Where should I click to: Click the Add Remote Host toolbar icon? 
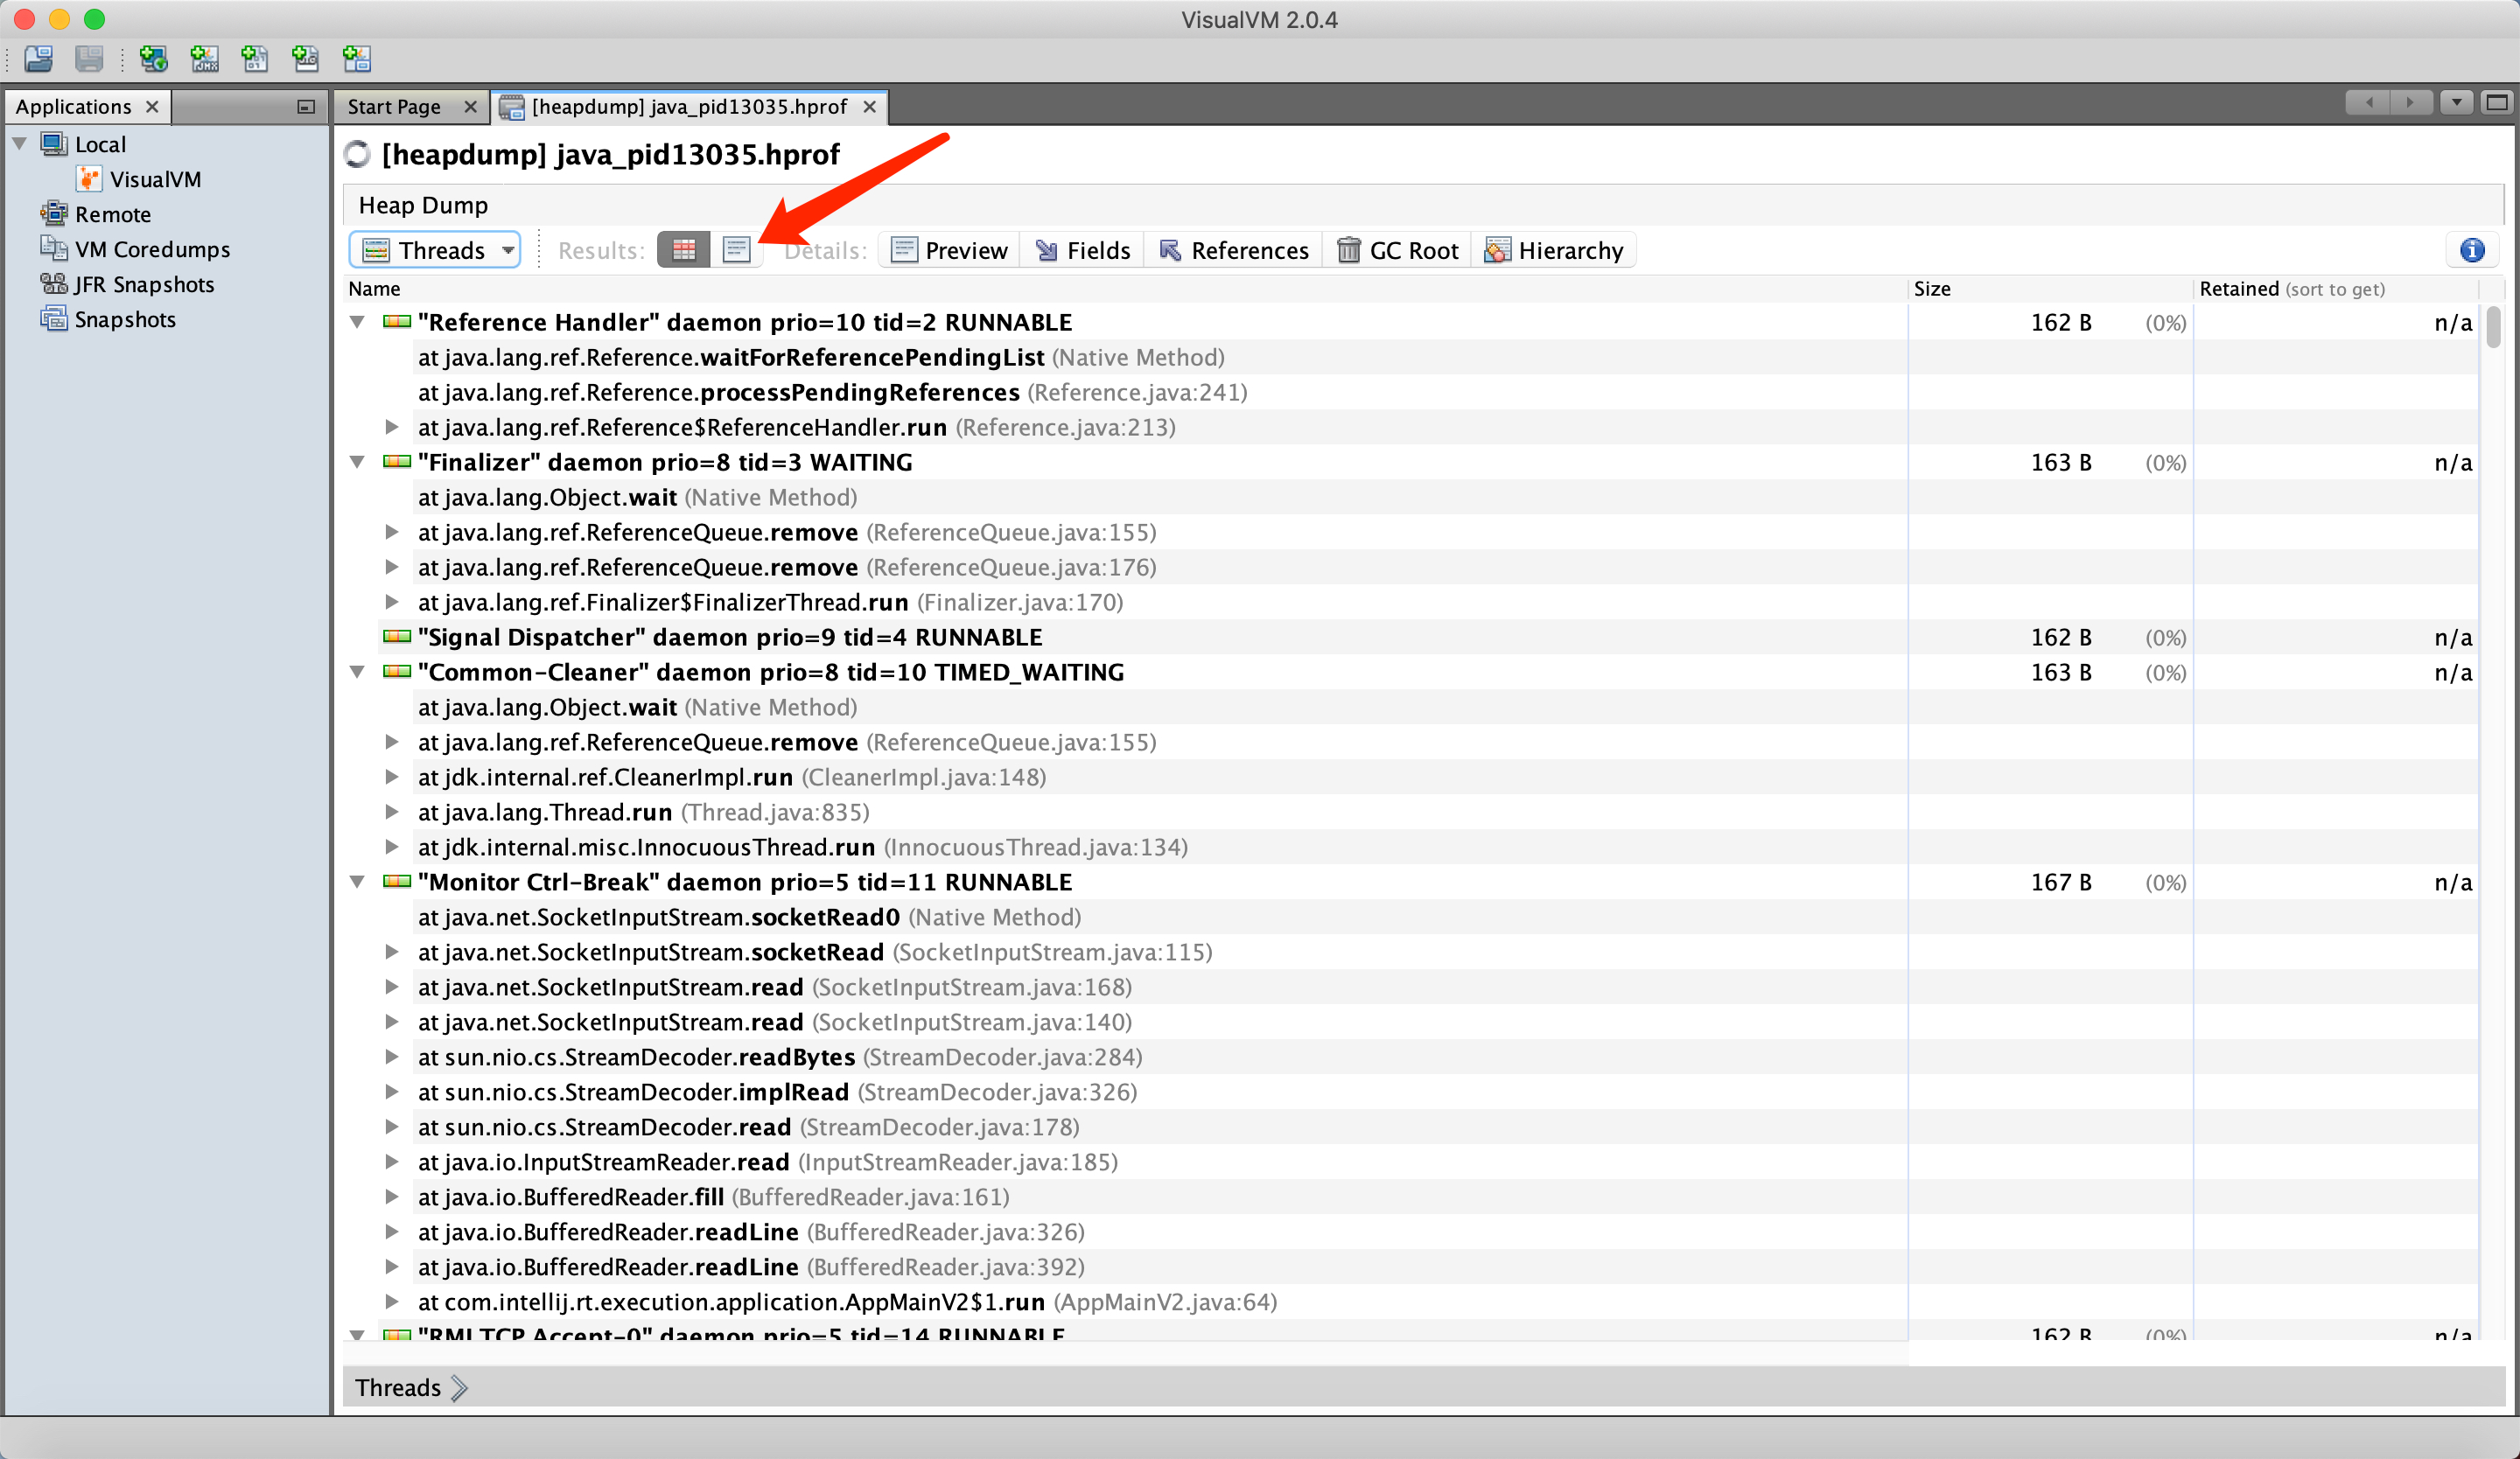153,59
